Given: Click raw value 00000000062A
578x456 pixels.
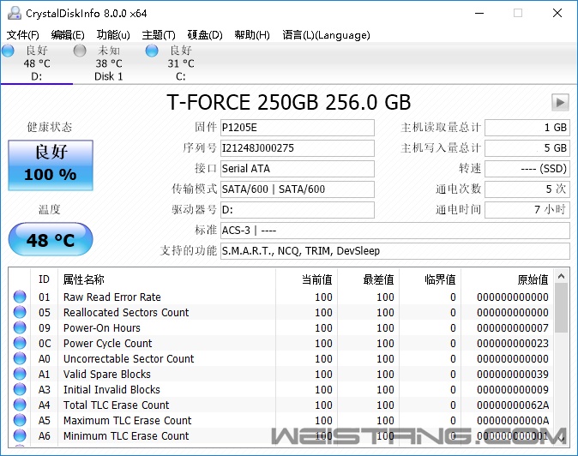Looking at the screenshot, I should (513, 405).
